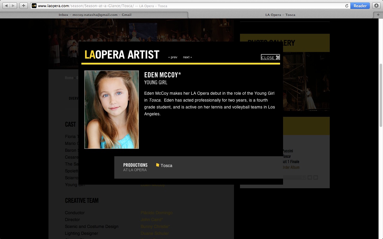Show Safari downloads list

pos(376,6)
